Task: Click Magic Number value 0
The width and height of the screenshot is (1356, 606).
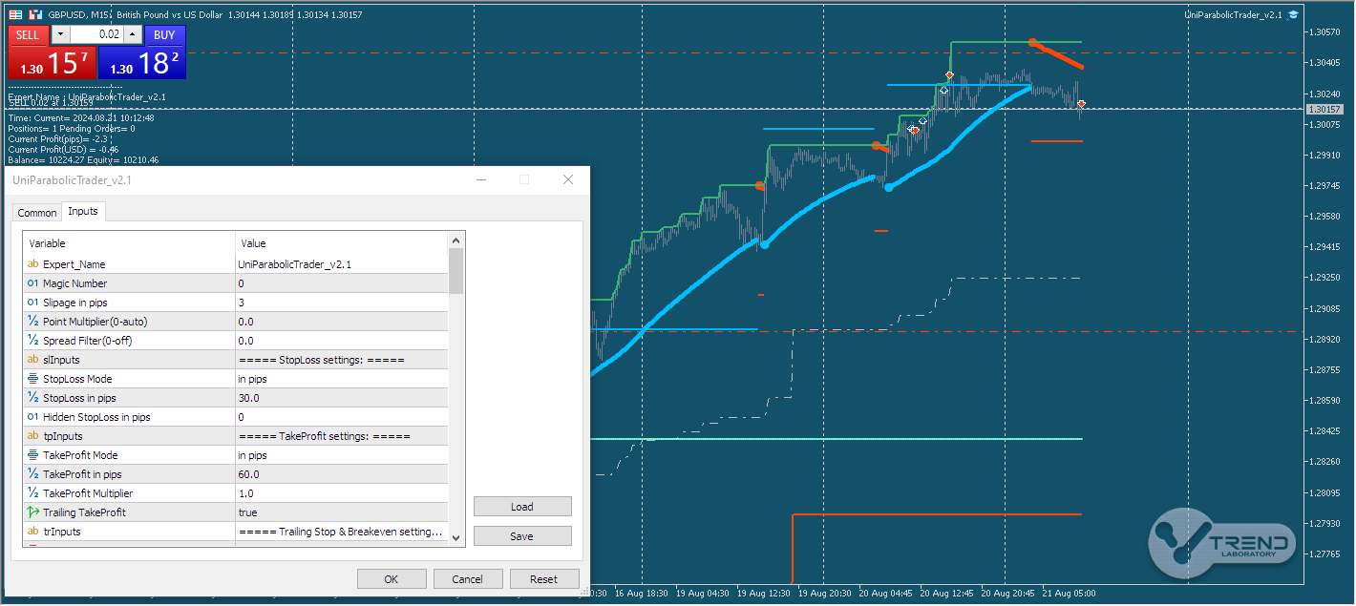Action: click(x=342, y=283)
